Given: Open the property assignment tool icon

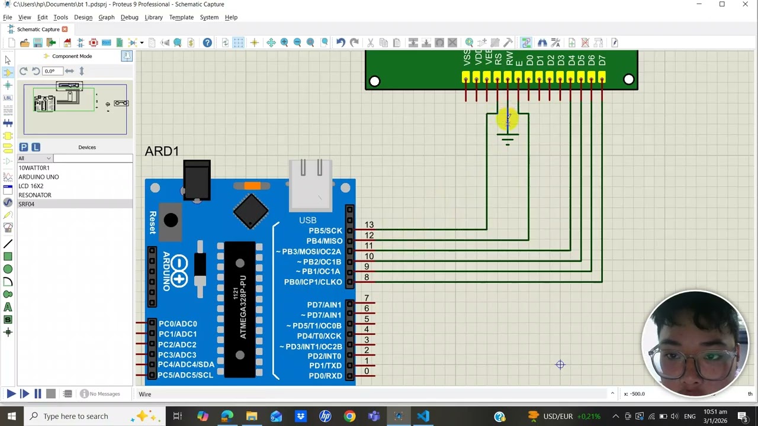Looking at the screenshot, I should [555, 43].
